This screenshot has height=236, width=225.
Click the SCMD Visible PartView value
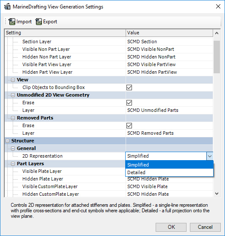[x=151, y=64]
